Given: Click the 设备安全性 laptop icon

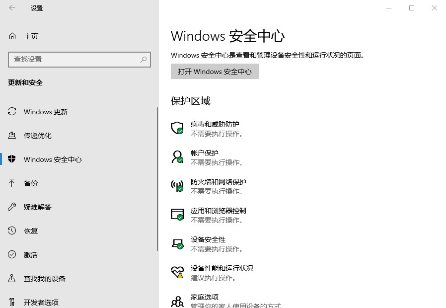Looking at the screenshot, I should (x=177, y=244).
